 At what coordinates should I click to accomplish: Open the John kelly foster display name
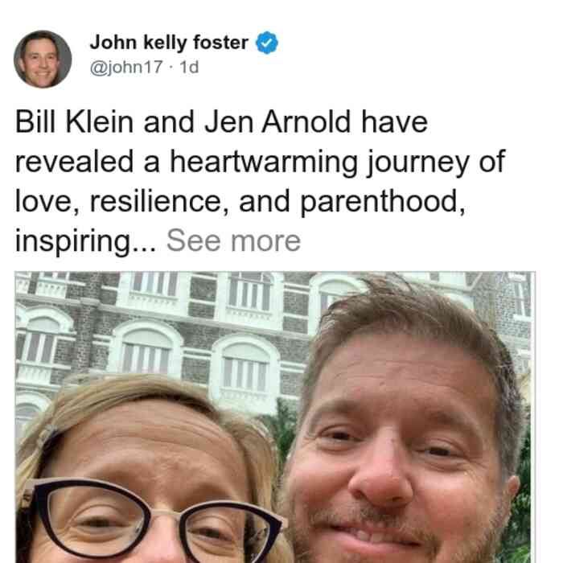[x=169, y=43]
